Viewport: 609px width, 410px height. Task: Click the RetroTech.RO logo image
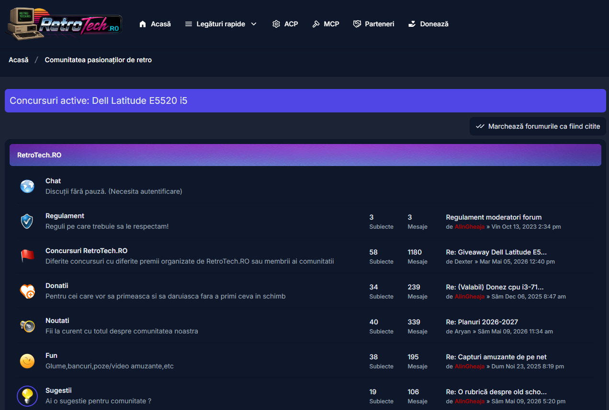64,24
